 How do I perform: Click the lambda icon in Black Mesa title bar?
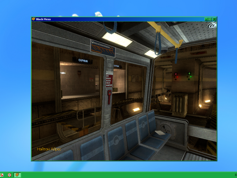coord(33,19)
